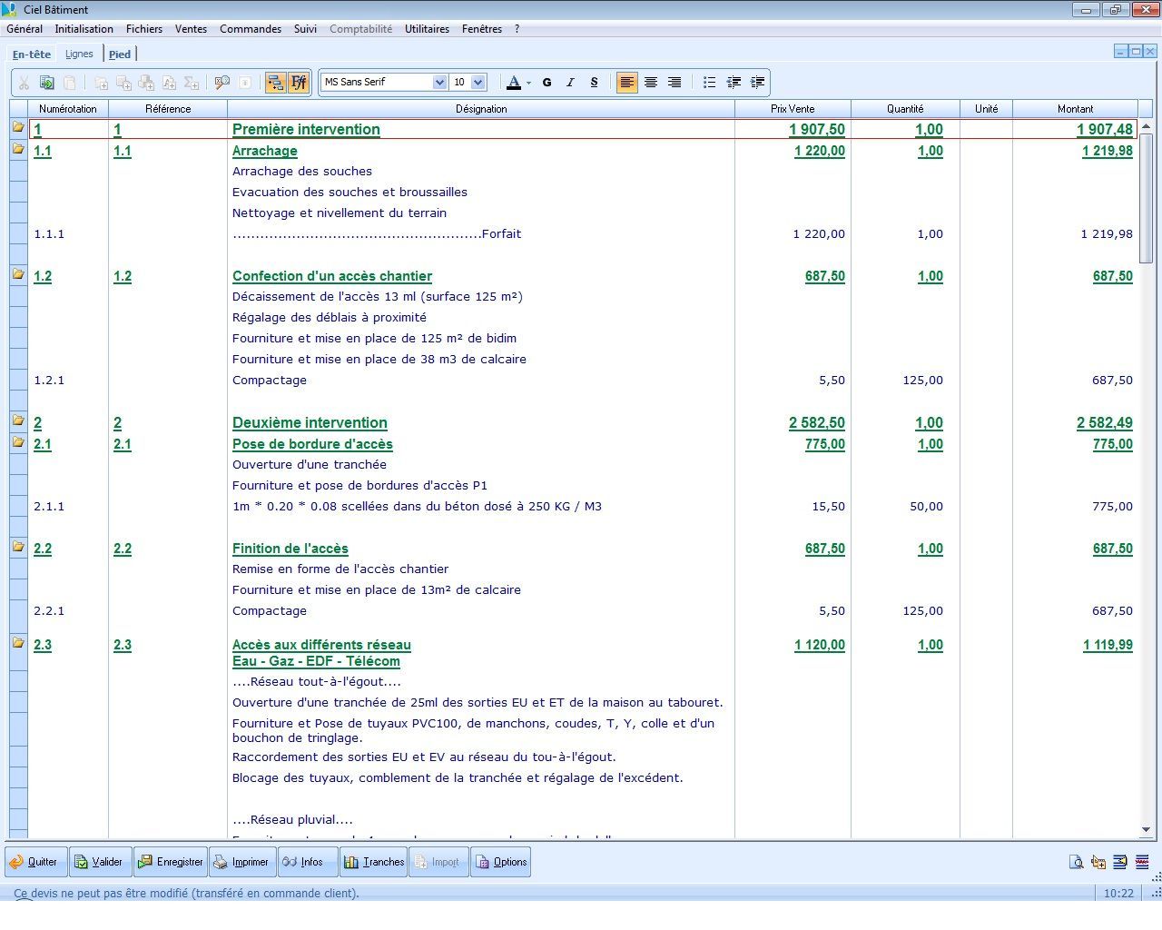Click the Tranches button

[374, 862]
